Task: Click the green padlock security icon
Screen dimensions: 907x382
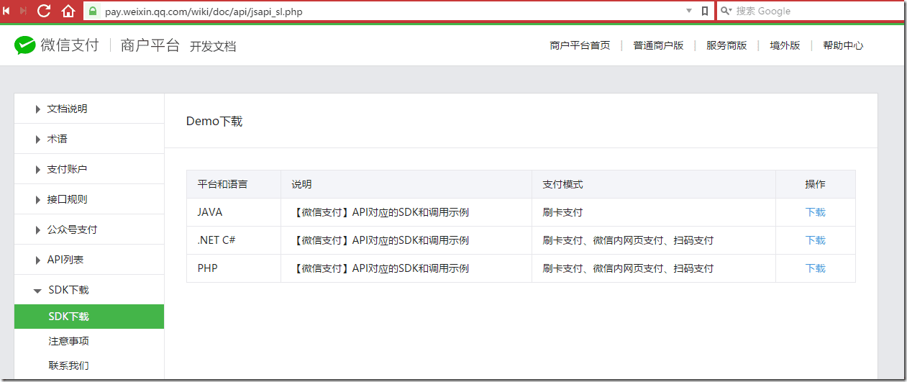Action: tap(93, 12)
